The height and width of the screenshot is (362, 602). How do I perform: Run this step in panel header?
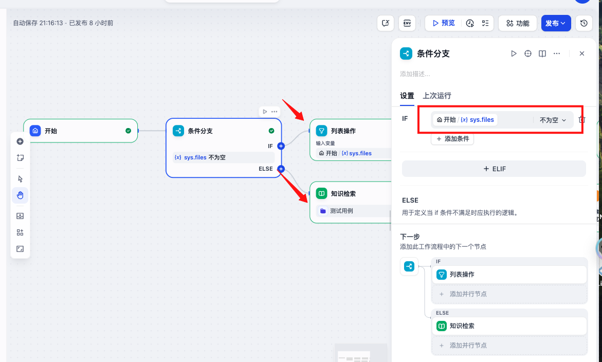pyautogui.click(x=514, y=53)
